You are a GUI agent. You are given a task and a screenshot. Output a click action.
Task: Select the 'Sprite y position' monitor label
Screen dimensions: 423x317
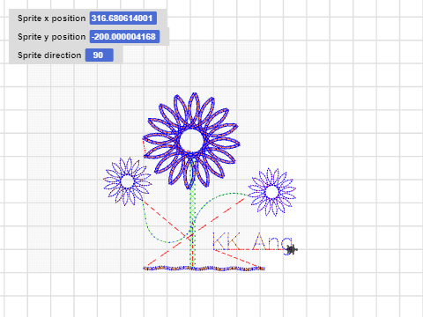click(x=51, y=37)
